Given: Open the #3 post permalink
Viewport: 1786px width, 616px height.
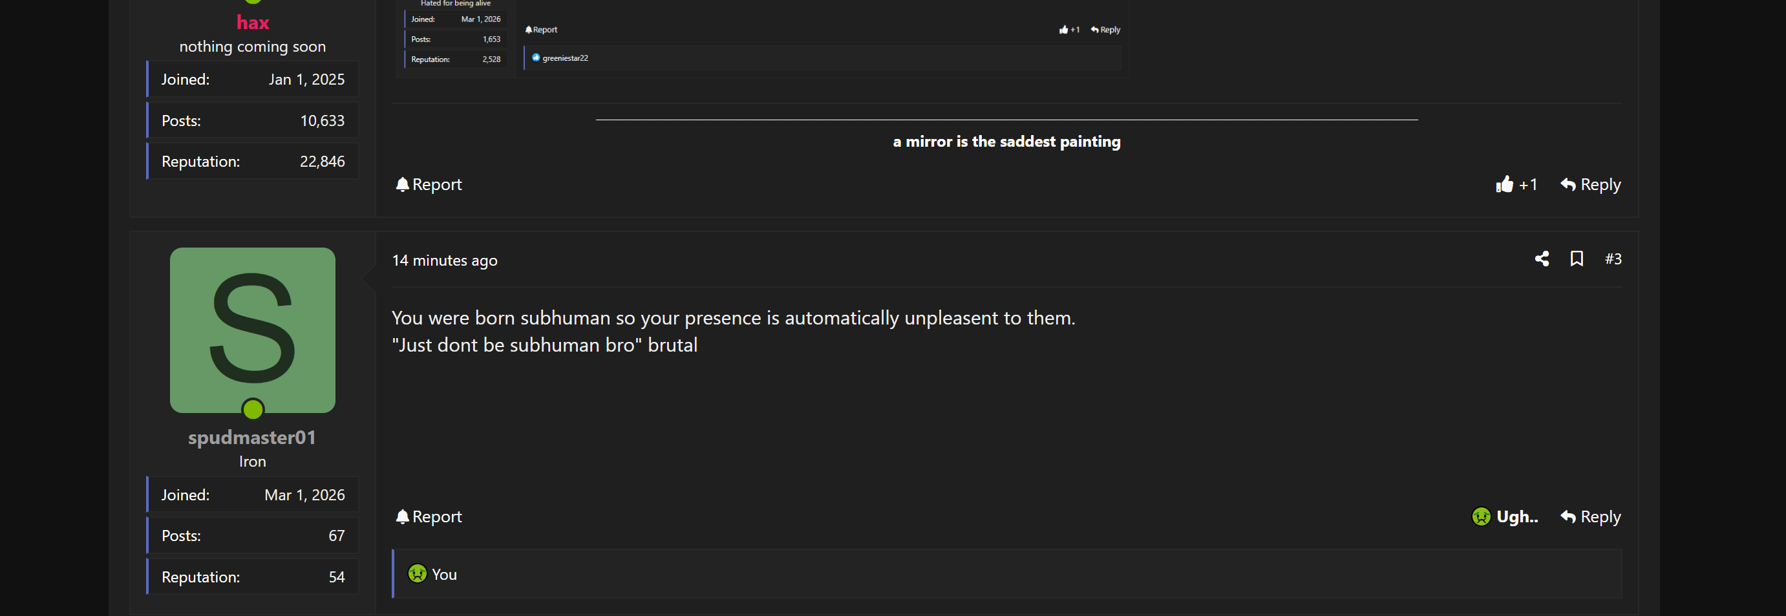Looking at the screenshot, I should 1613,259.
